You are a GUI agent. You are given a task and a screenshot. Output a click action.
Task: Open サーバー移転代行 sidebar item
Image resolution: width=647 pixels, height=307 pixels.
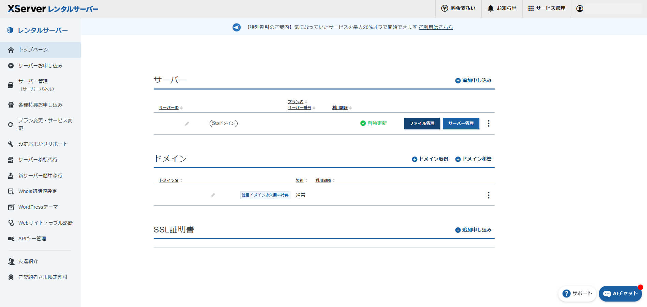point(40,160)
